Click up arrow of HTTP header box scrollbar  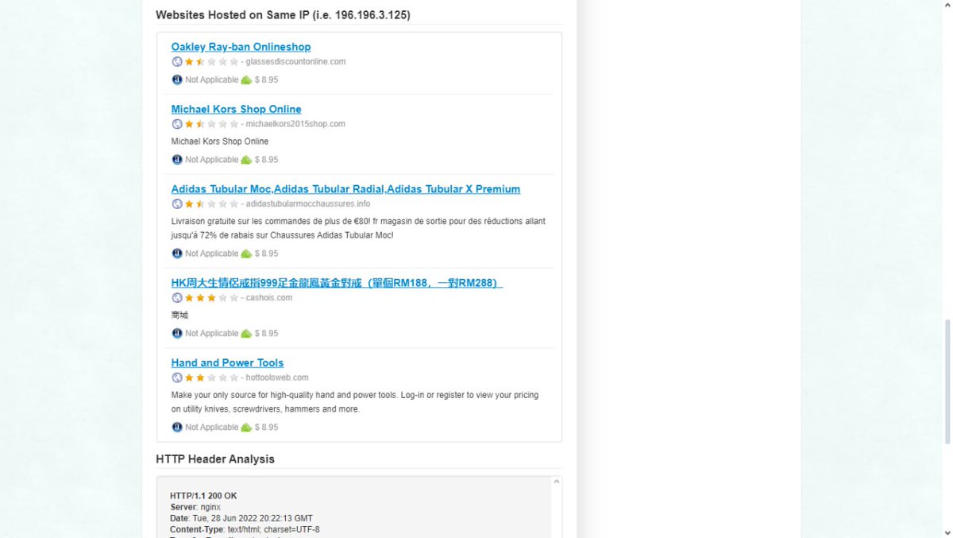557,482
